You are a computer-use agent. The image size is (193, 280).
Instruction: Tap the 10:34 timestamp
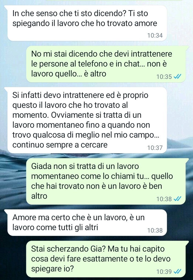point(155,35)
